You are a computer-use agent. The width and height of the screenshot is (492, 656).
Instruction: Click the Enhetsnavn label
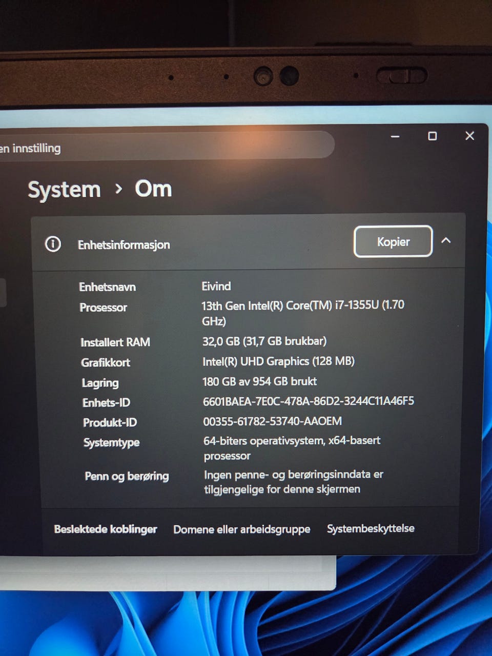coord(107,287)
